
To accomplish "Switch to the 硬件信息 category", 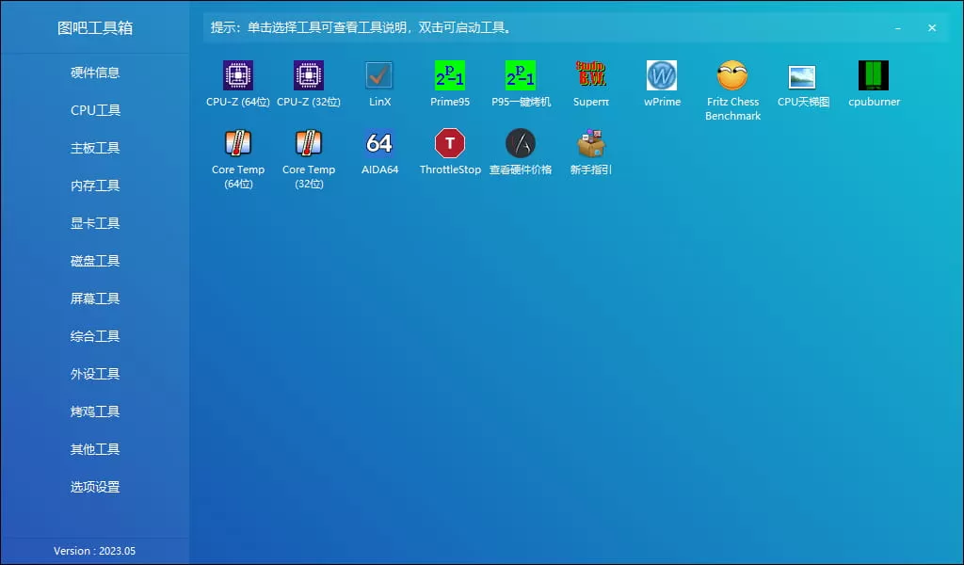I will pyautogui.click(x=94, y=73).
